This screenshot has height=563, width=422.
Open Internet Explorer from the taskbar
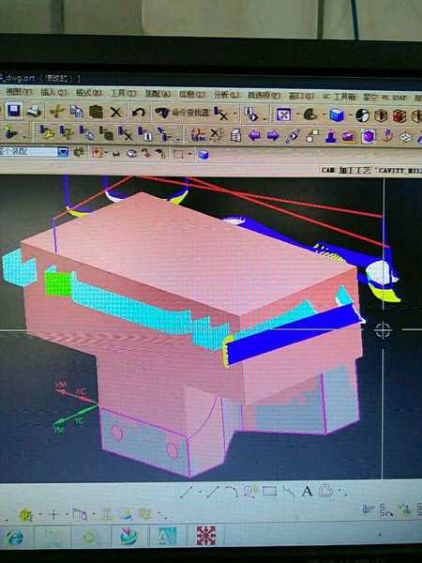click(x=15, y=538)
